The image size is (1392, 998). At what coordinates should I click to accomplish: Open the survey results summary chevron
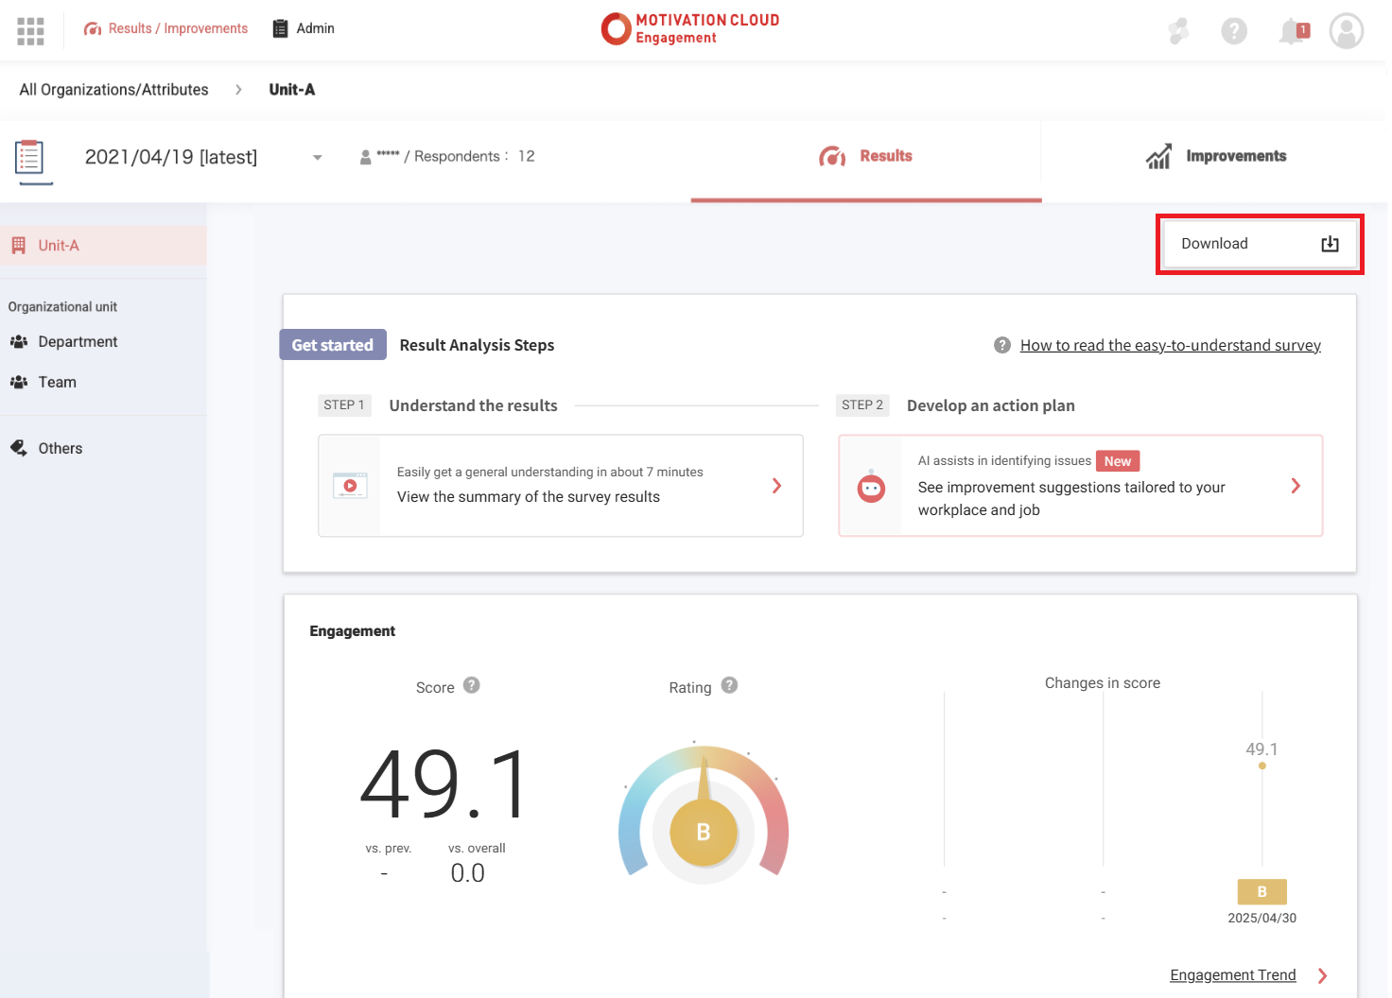coord(776,486)
